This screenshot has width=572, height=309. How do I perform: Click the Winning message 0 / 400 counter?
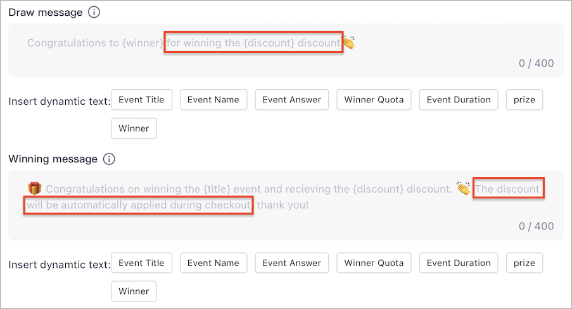pyautogui.click(x=537, y=226)
